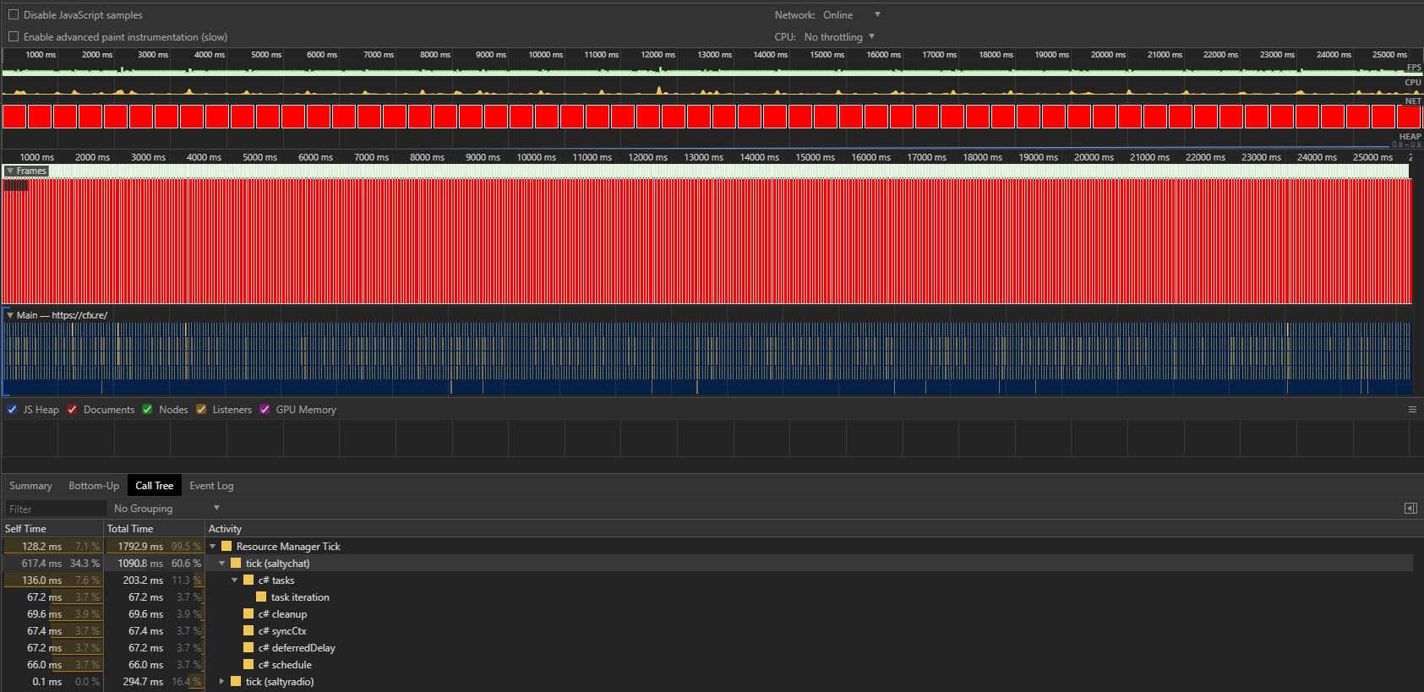The width and height of the screenshot is (1424, 692).
Task: Click 20000 ms mark on flame chart ruler
Action: 1094,157
